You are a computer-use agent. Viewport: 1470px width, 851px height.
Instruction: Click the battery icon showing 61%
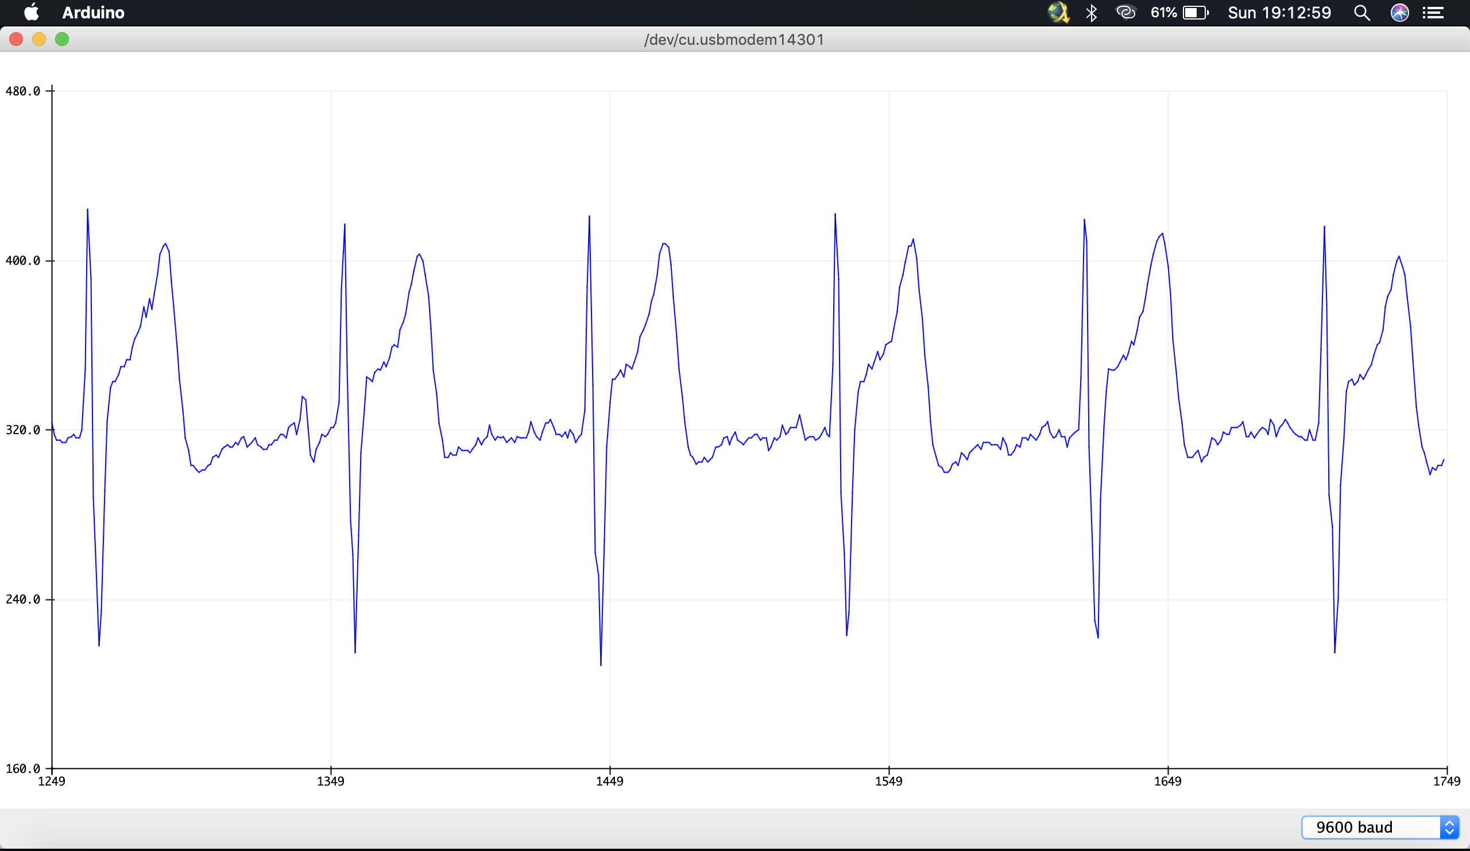(x=1195, y=12)
